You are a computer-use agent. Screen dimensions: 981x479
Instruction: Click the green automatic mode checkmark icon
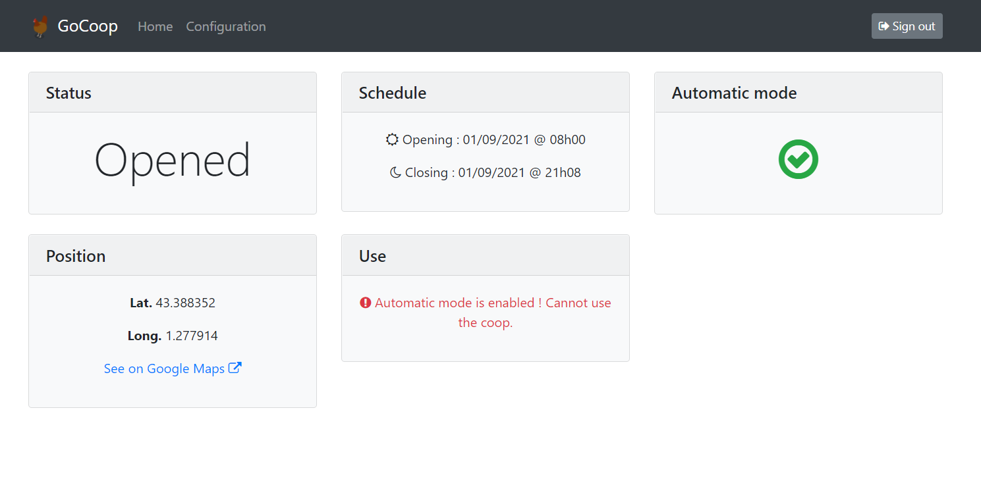pyautogui.click(x=799, y=159)
